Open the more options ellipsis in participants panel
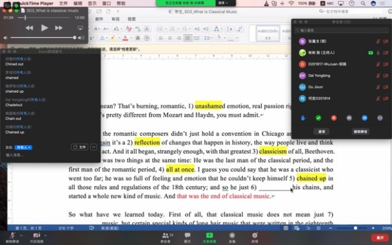Image resolution: width=392 pixels, height=245 pixels. [x=380, y=117]
